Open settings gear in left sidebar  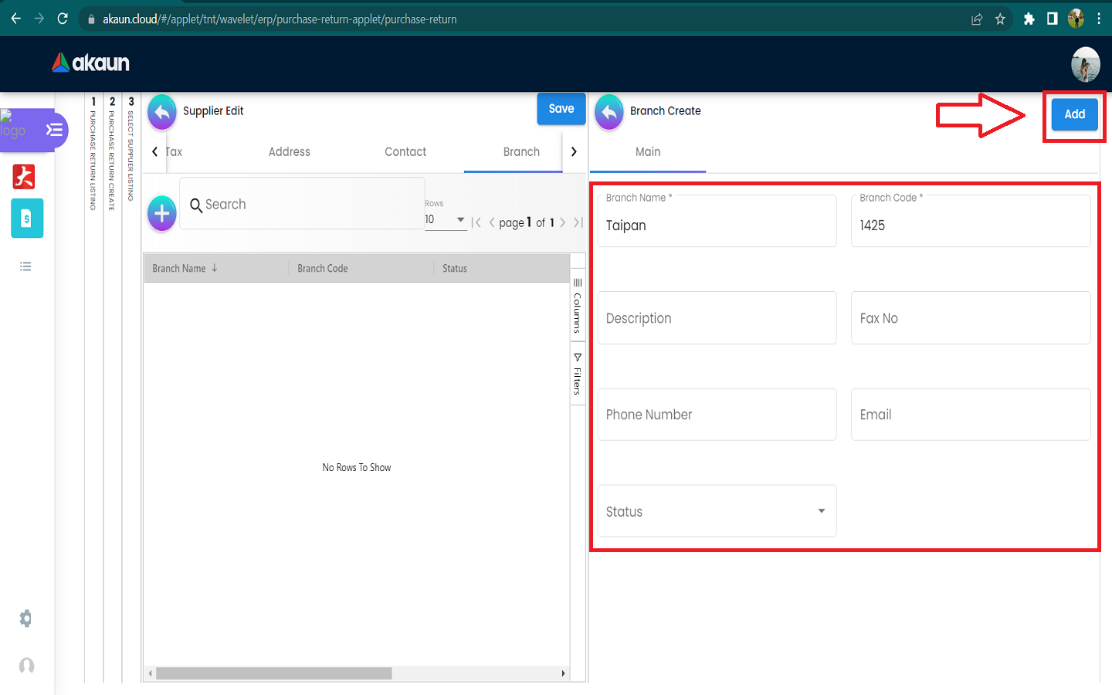click(x=25, y=619)
